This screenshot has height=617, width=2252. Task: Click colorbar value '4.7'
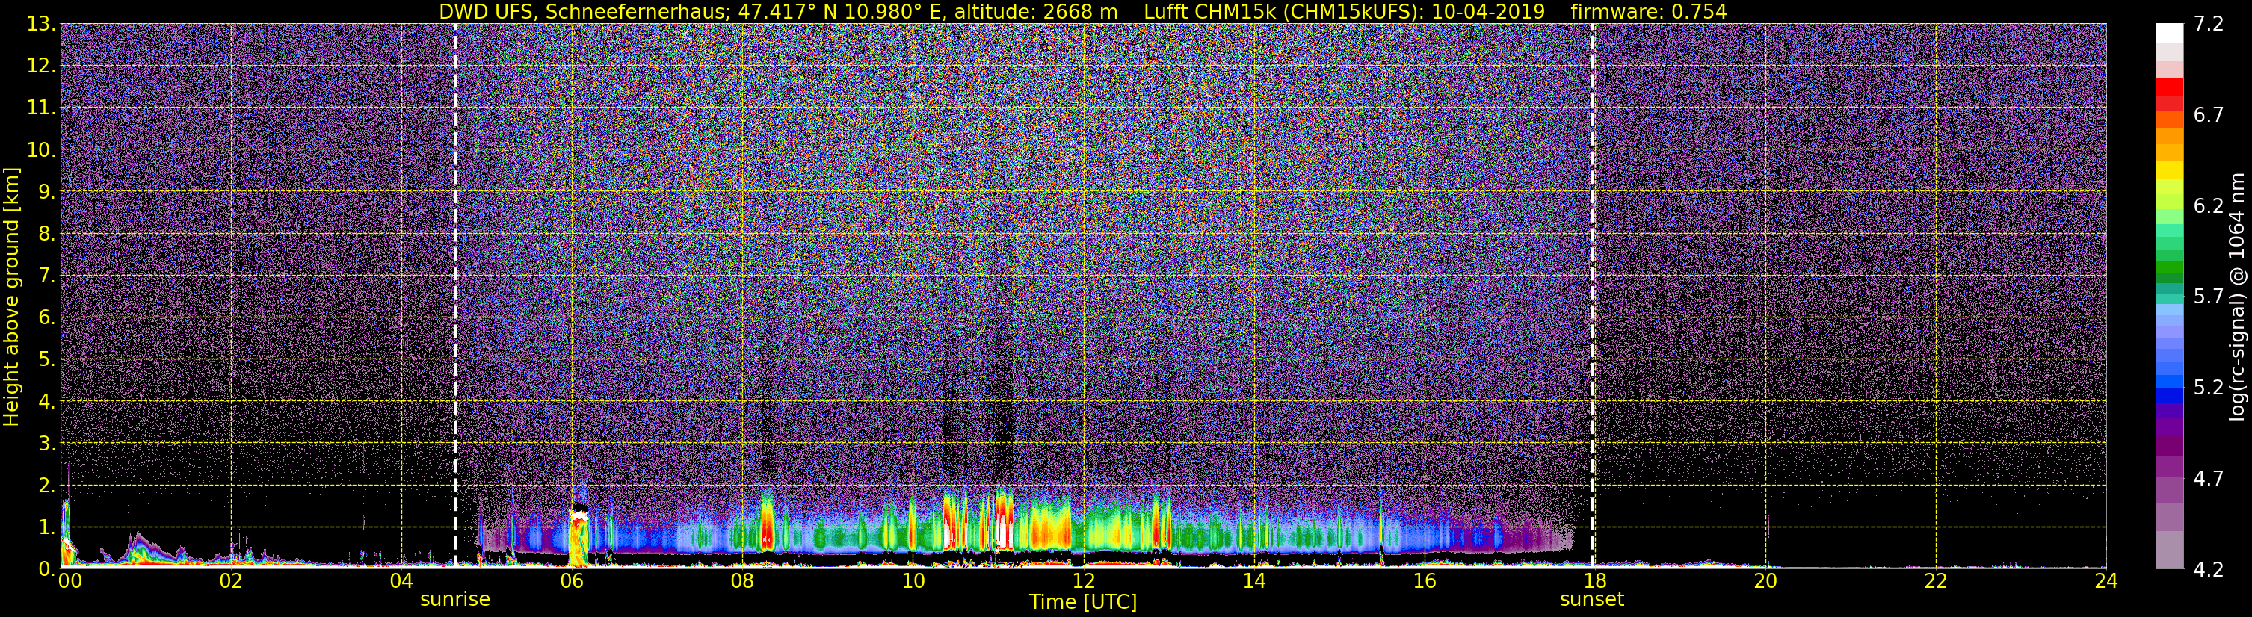tap(2209, 479)
